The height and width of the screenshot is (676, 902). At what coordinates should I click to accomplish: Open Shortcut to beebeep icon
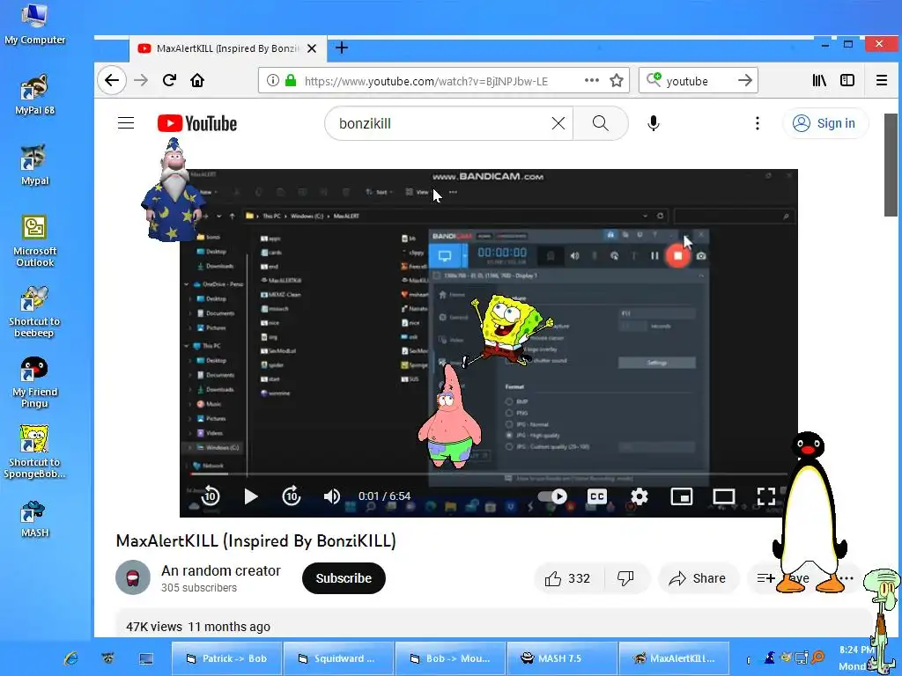[34, 312]
